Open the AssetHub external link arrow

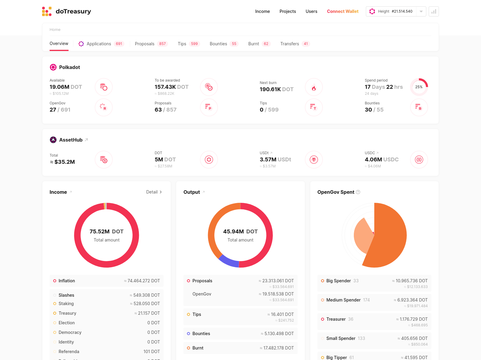tap(86, 140)
